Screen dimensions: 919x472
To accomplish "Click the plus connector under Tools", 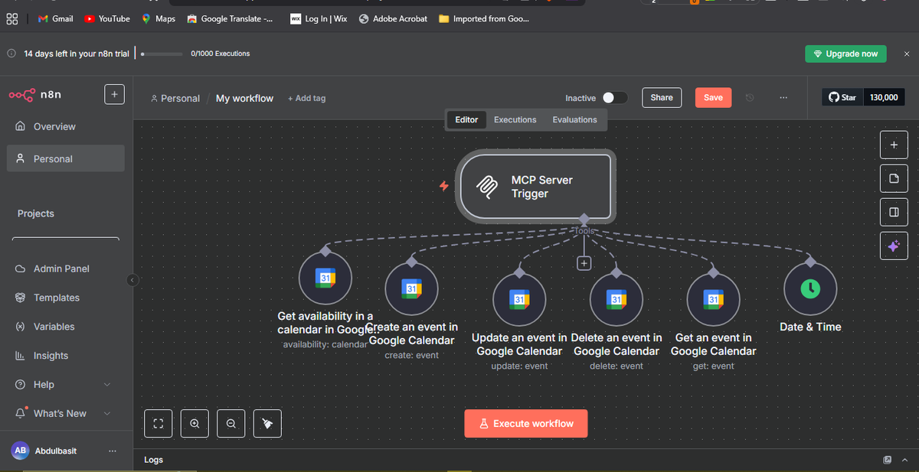I will [584, 263].
